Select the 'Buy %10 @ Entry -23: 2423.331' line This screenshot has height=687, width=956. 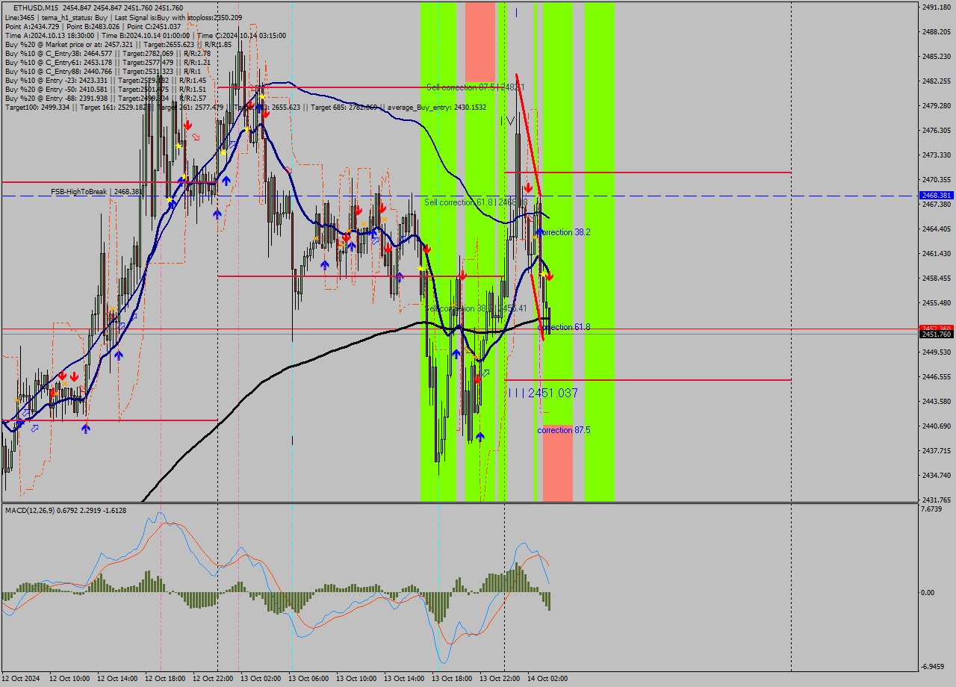click(105, 80)
